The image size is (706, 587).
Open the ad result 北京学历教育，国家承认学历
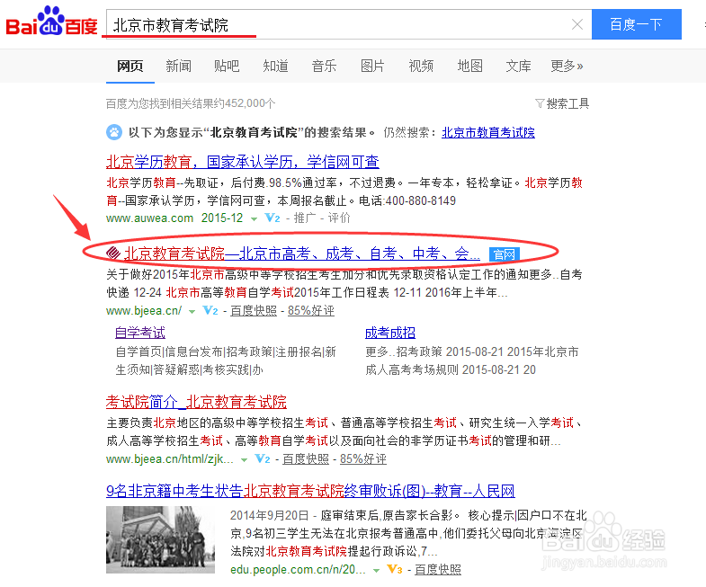[242, 162]
